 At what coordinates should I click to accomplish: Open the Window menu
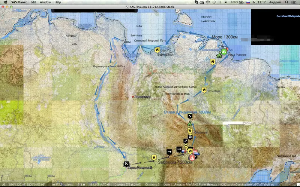tap(45, 2)
